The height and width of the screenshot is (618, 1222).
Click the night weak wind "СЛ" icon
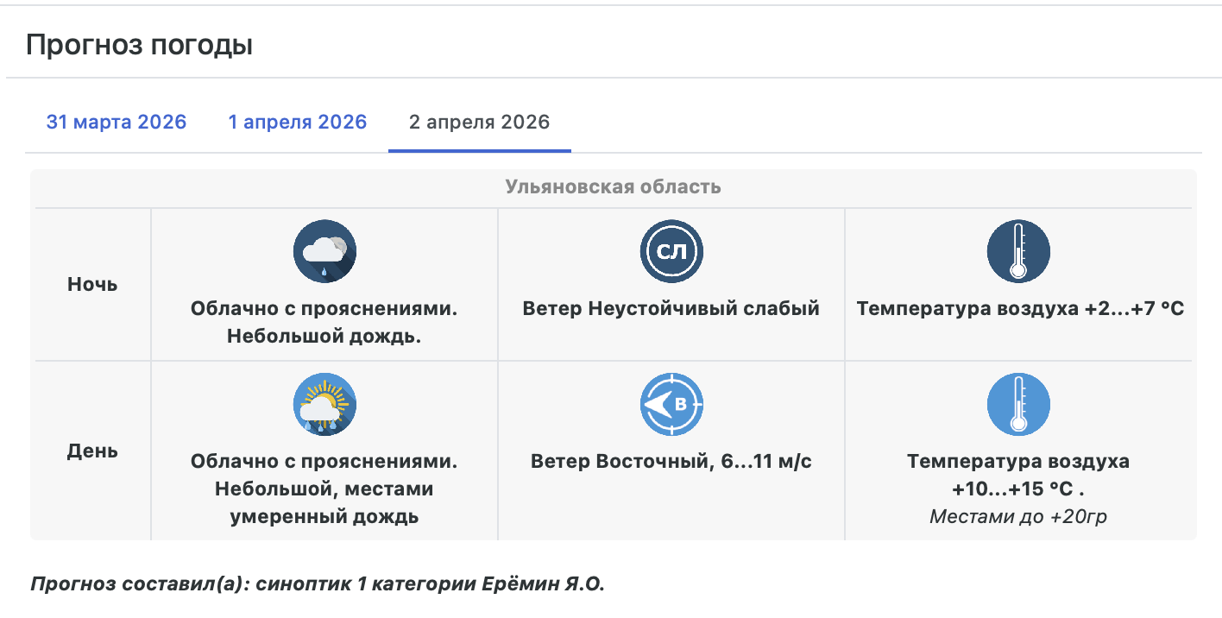[x=671, y=251]
